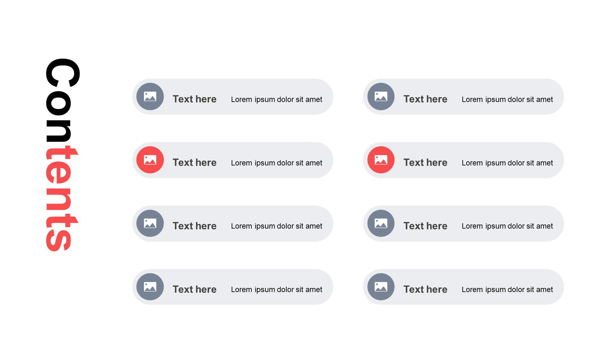Select Lorem ipsum text in bottom-right row

[507, 290]
